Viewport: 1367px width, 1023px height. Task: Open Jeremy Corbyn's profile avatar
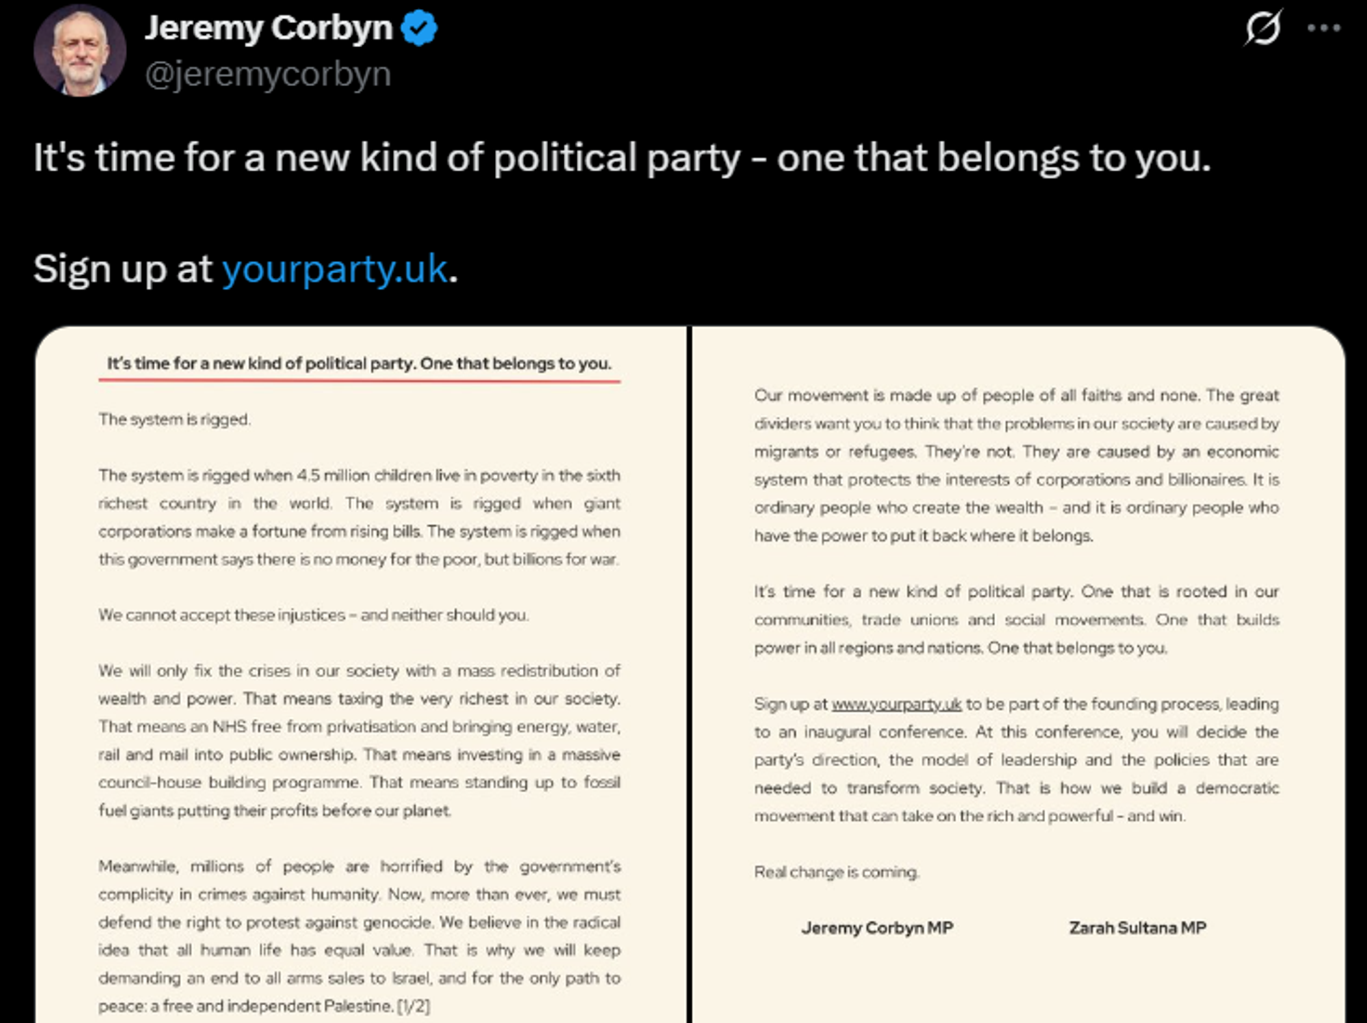(x=80, y=51)
